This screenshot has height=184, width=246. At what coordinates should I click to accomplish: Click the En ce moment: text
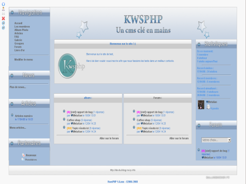[x=205, y=51]
